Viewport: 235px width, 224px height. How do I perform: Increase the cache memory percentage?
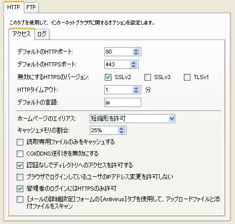122,129
